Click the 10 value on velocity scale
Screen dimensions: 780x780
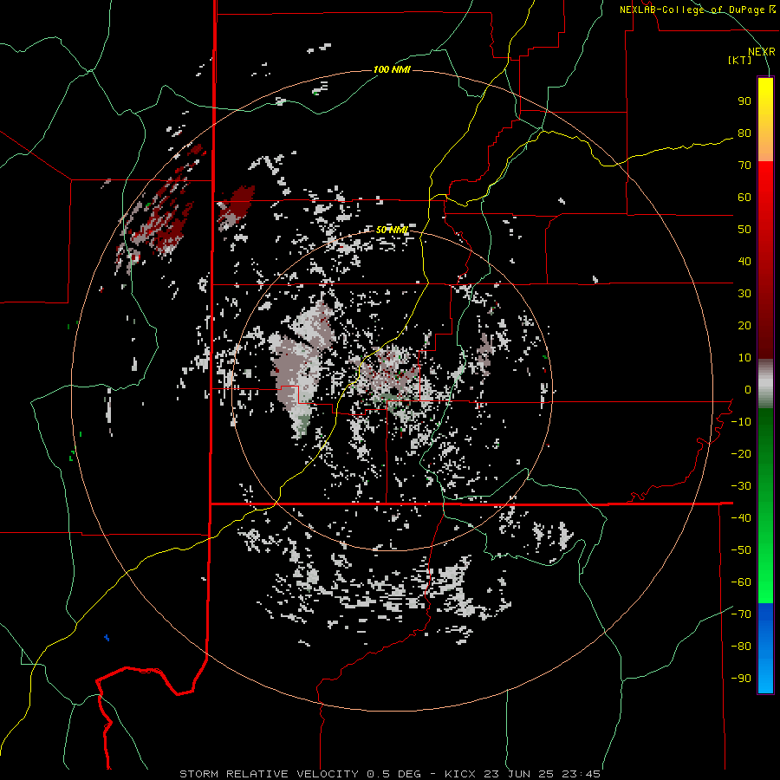744,358
